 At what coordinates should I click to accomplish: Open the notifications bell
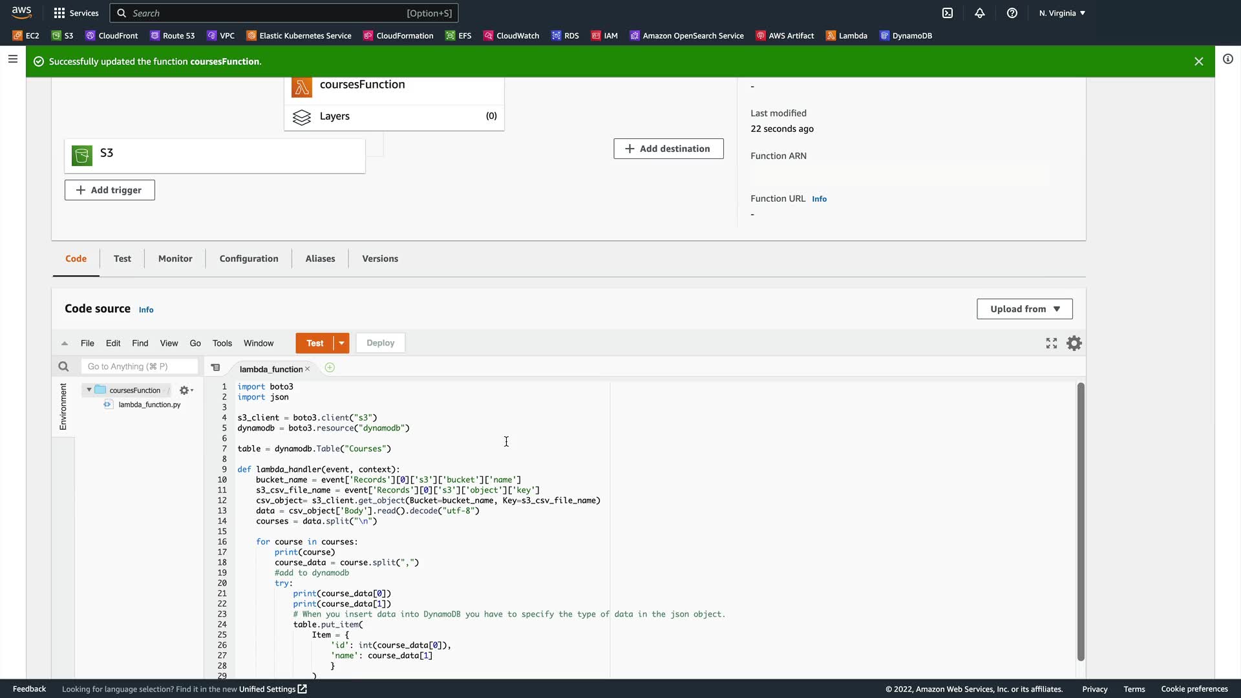pyautogui.click(x=980, y=13)
